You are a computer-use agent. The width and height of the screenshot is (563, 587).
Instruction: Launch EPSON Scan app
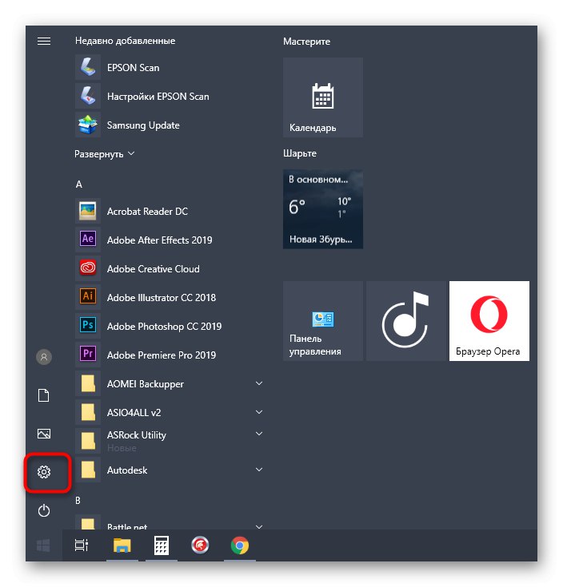[x=169, y=68]
